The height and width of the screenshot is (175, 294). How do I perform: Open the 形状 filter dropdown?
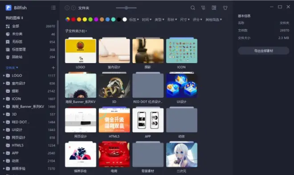coord(172,20)
